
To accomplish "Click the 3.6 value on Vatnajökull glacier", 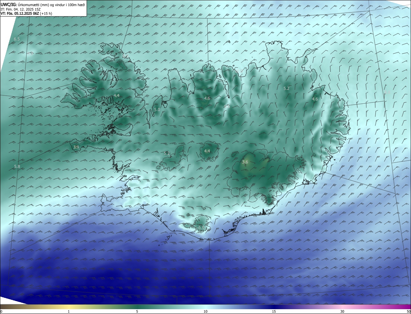I will 245,162.
